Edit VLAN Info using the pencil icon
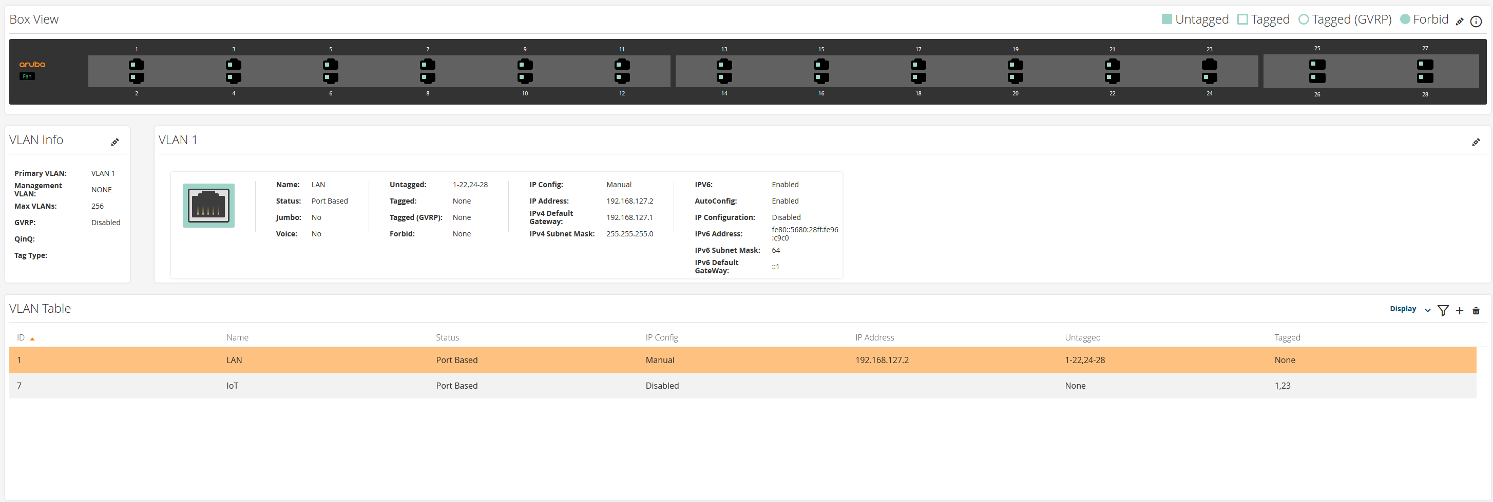1493x502 pixels. click(x=115, y=142)
